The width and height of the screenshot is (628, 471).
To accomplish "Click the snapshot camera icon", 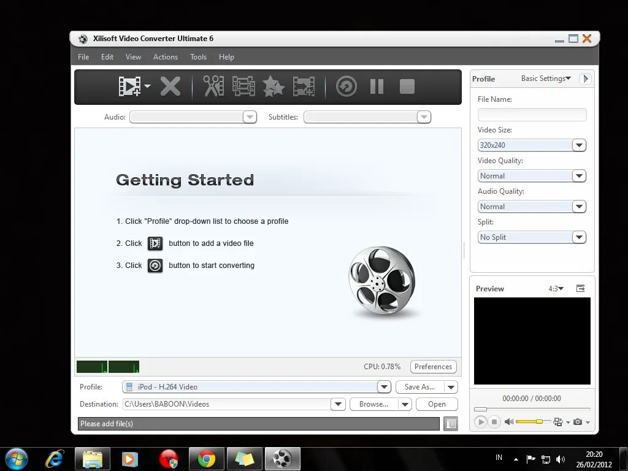I will [578, 422].
